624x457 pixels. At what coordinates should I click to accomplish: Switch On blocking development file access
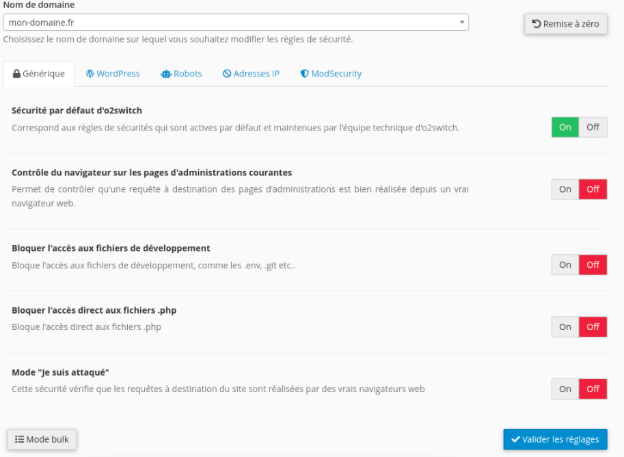(565, 265)
